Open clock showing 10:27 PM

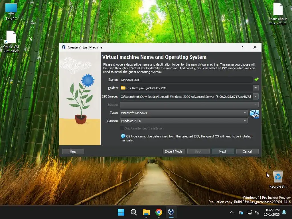click(272, 212)
